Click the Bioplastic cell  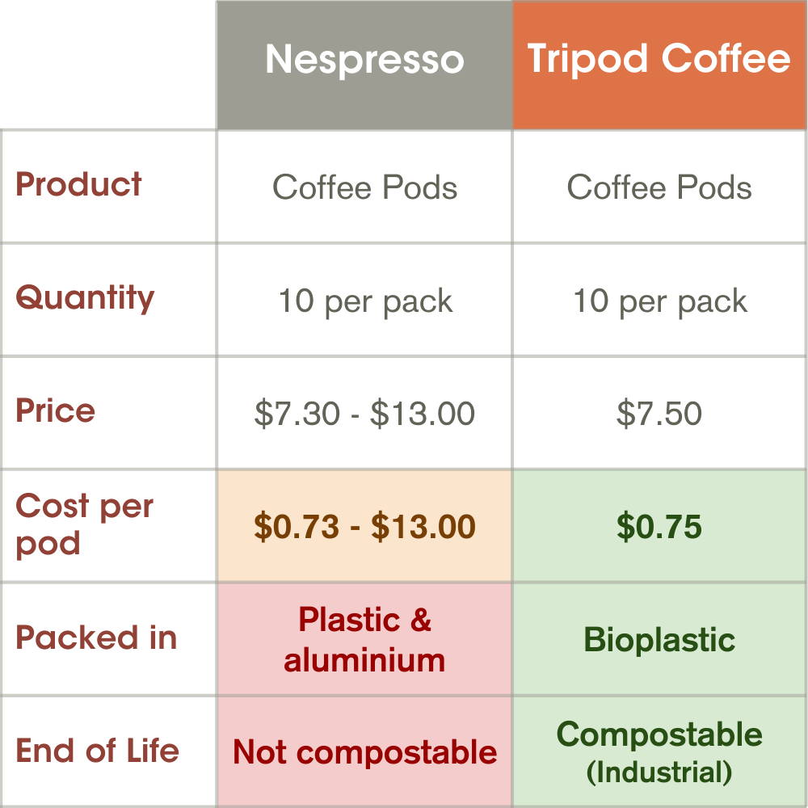coord(659,640)
